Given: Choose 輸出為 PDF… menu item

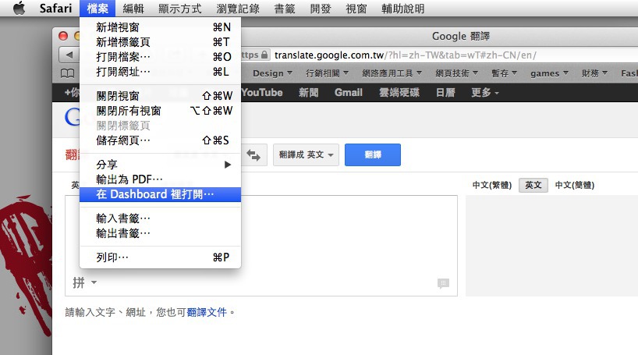Looking at the screenshot, I should [161, 179].
